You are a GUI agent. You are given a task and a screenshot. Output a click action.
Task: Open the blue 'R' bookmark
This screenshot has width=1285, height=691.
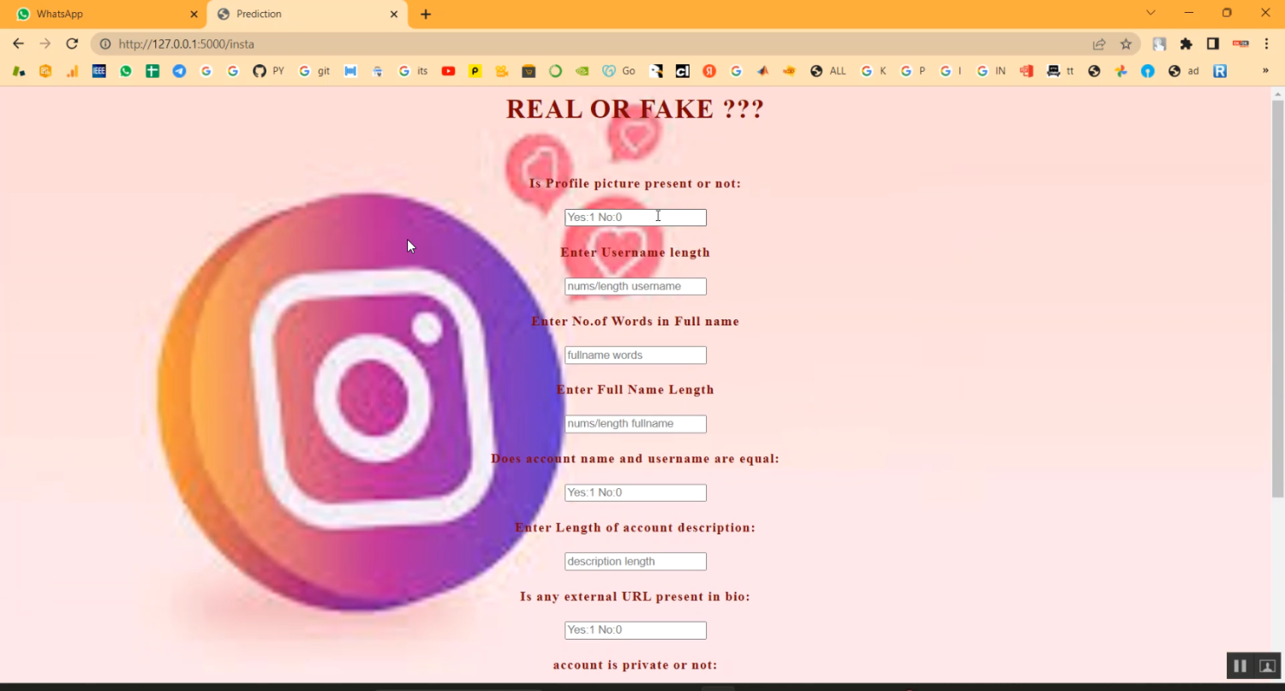pyautogui.click(x=1220, y=71)
